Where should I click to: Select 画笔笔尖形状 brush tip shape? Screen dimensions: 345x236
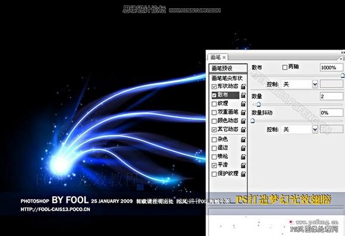227,78
